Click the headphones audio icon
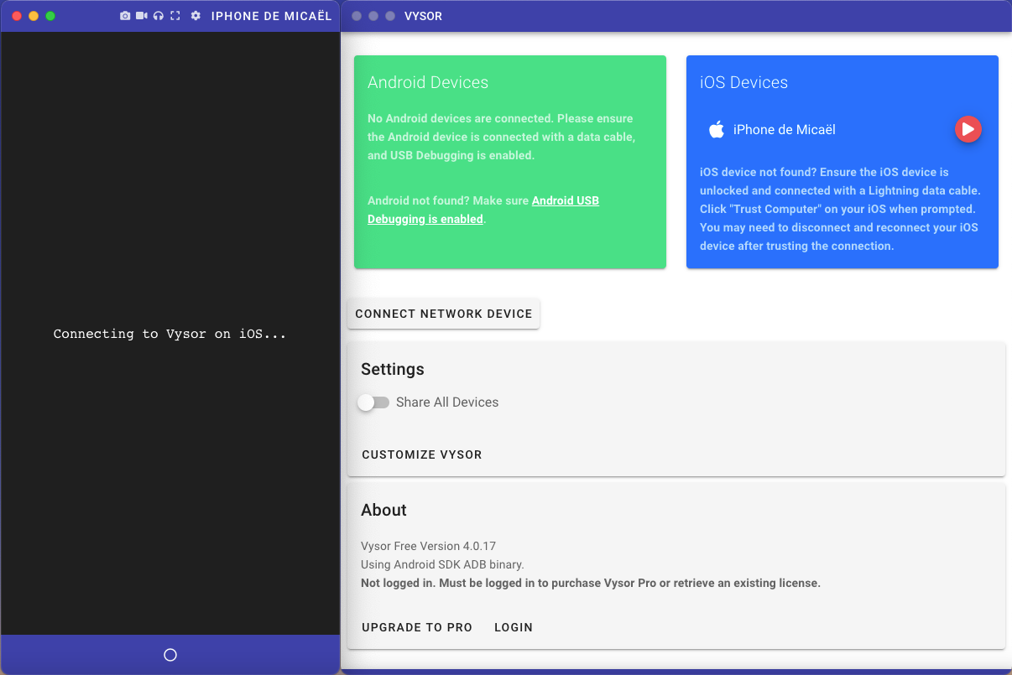 click(159, 16)
